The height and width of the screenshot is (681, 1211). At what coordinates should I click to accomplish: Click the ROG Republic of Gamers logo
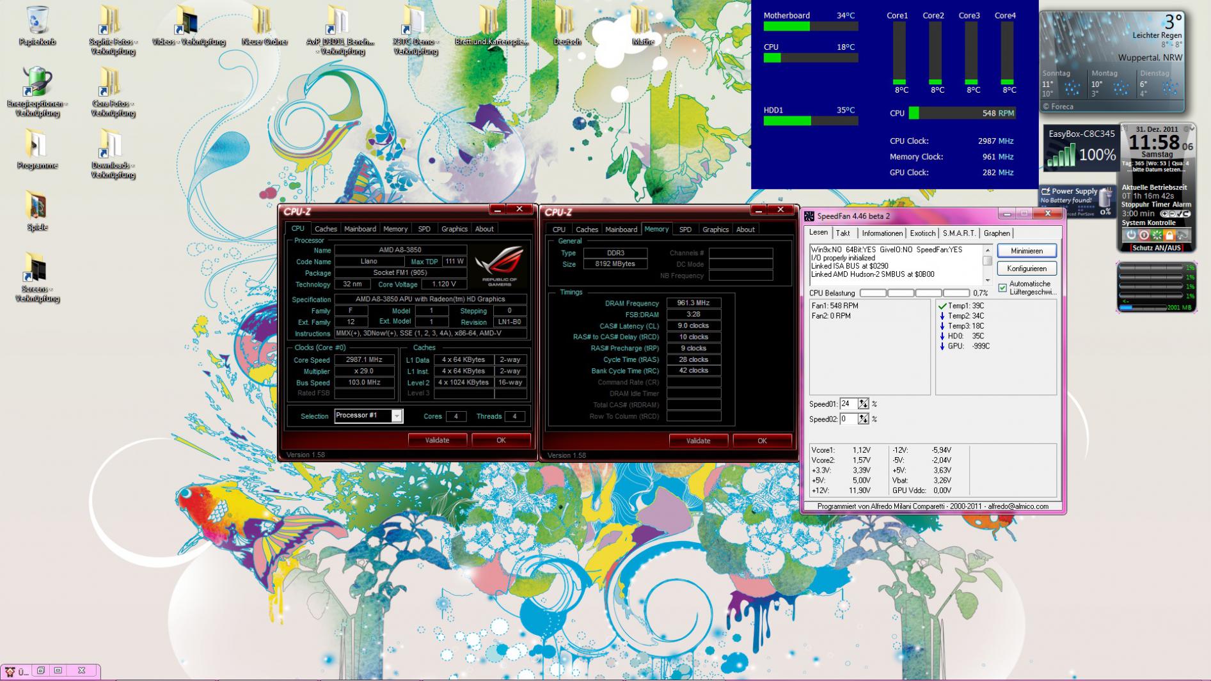click(499, 264)
